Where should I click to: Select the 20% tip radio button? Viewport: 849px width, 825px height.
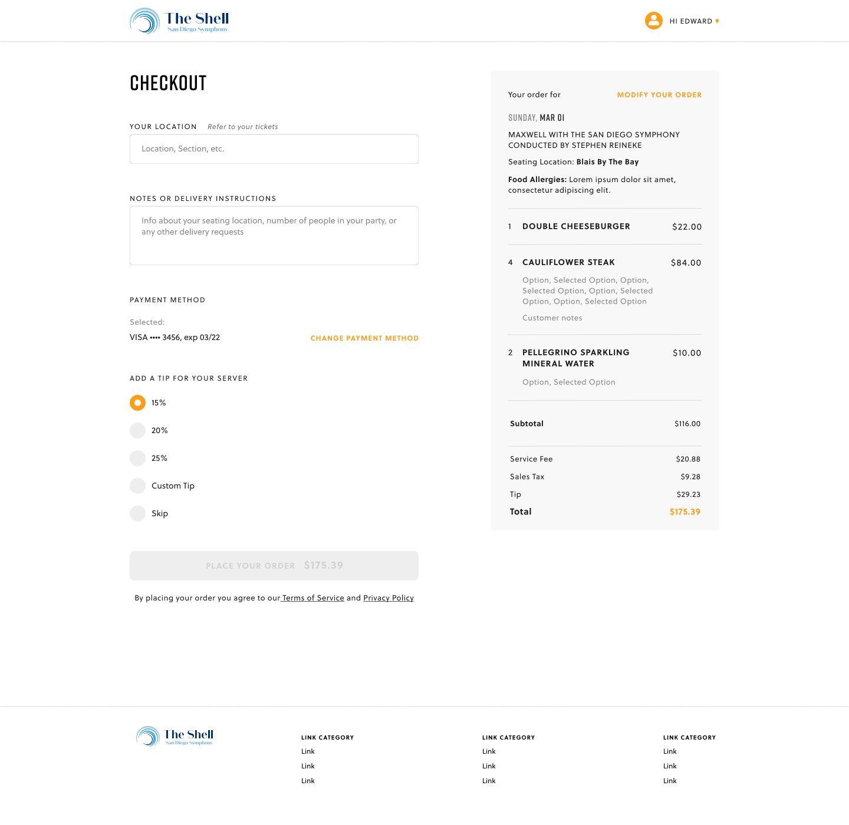click(137, 431)
